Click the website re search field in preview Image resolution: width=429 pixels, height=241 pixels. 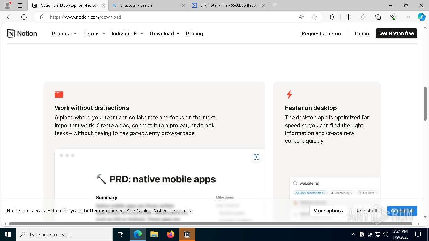coord(335,183)
